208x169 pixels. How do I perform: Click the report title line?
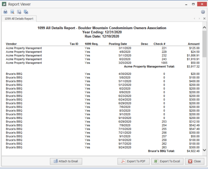(102, 28)
